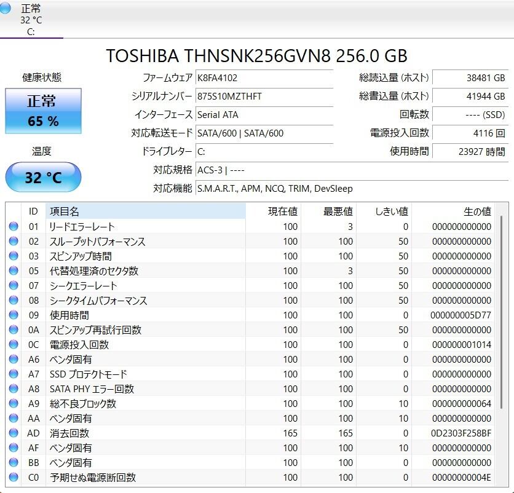The image size is (514, 493).
Task: Click the status icon for row A8
Action: 14,388
